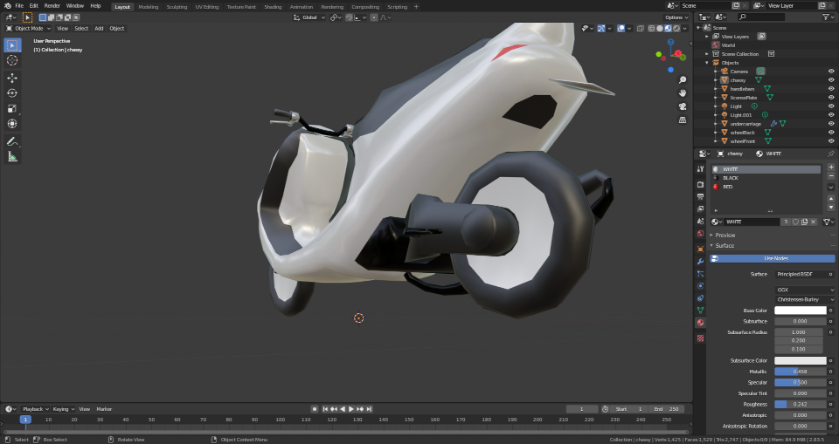
Task: Toggle visibility of licensePlate object
Action: (831, 97)
